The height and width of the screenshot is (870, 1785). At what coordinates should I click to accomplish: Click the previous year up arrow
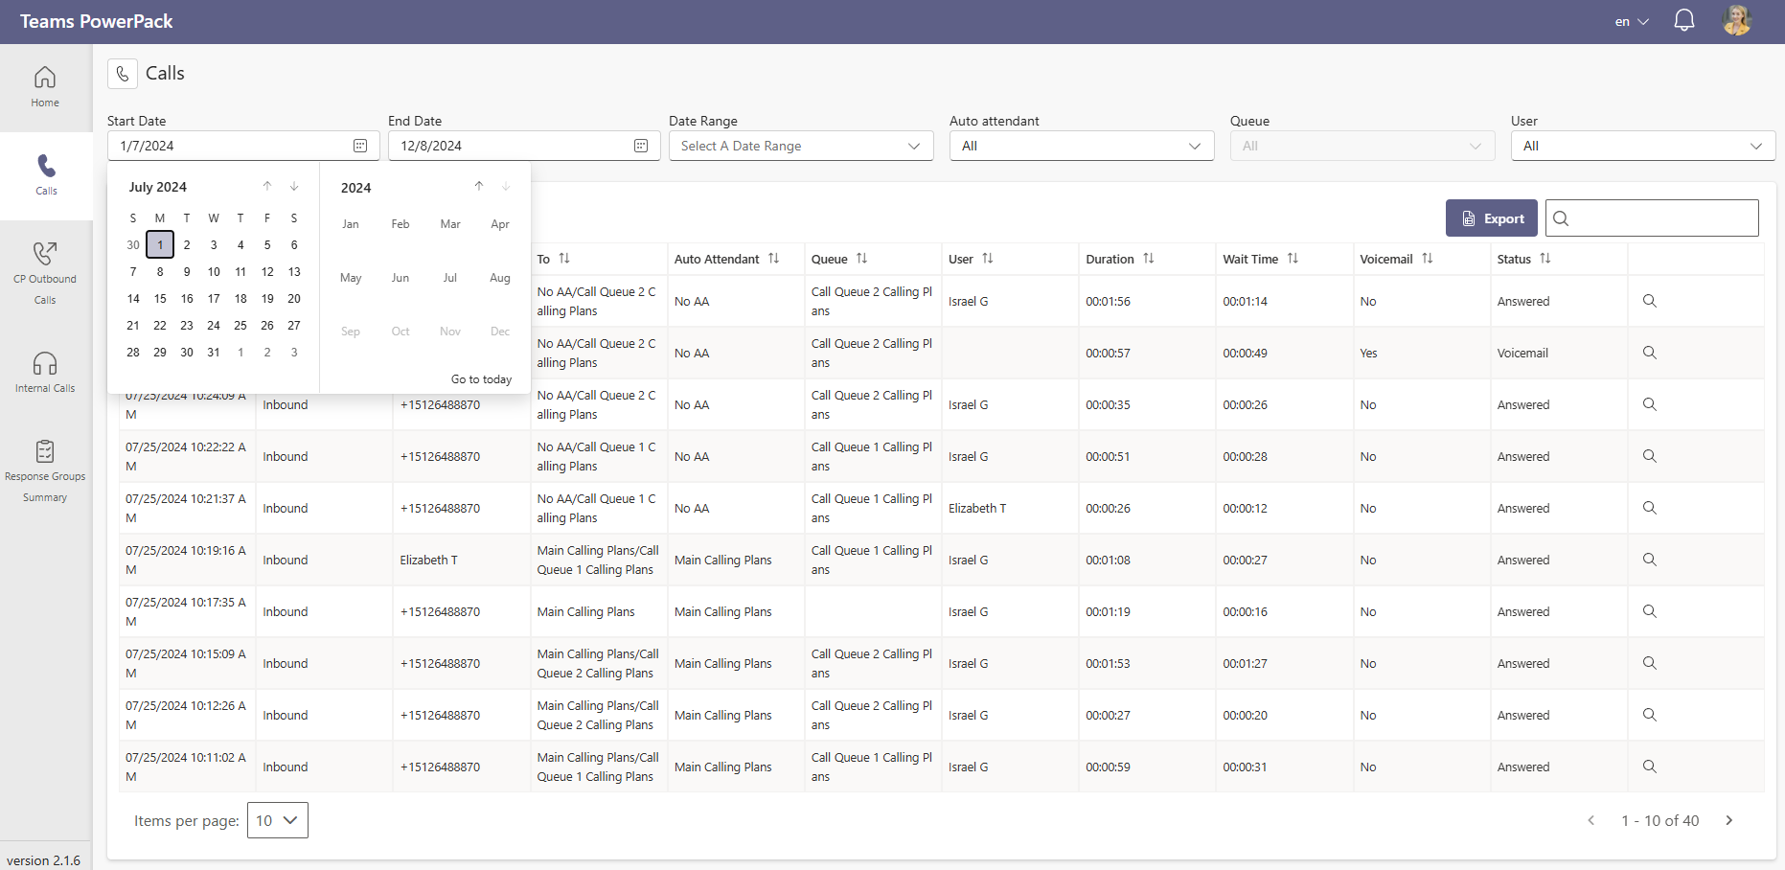[479, 186]
